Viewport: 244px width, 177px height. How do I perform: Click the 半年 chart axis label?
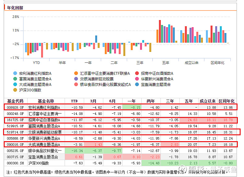[x=62, y=63]
